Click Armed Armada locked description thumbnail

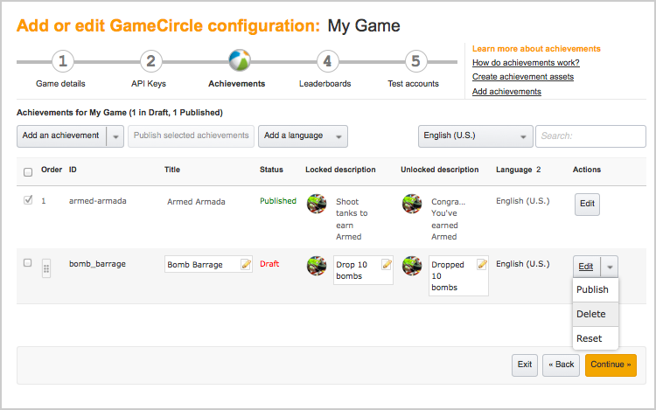tap(316, 204)
